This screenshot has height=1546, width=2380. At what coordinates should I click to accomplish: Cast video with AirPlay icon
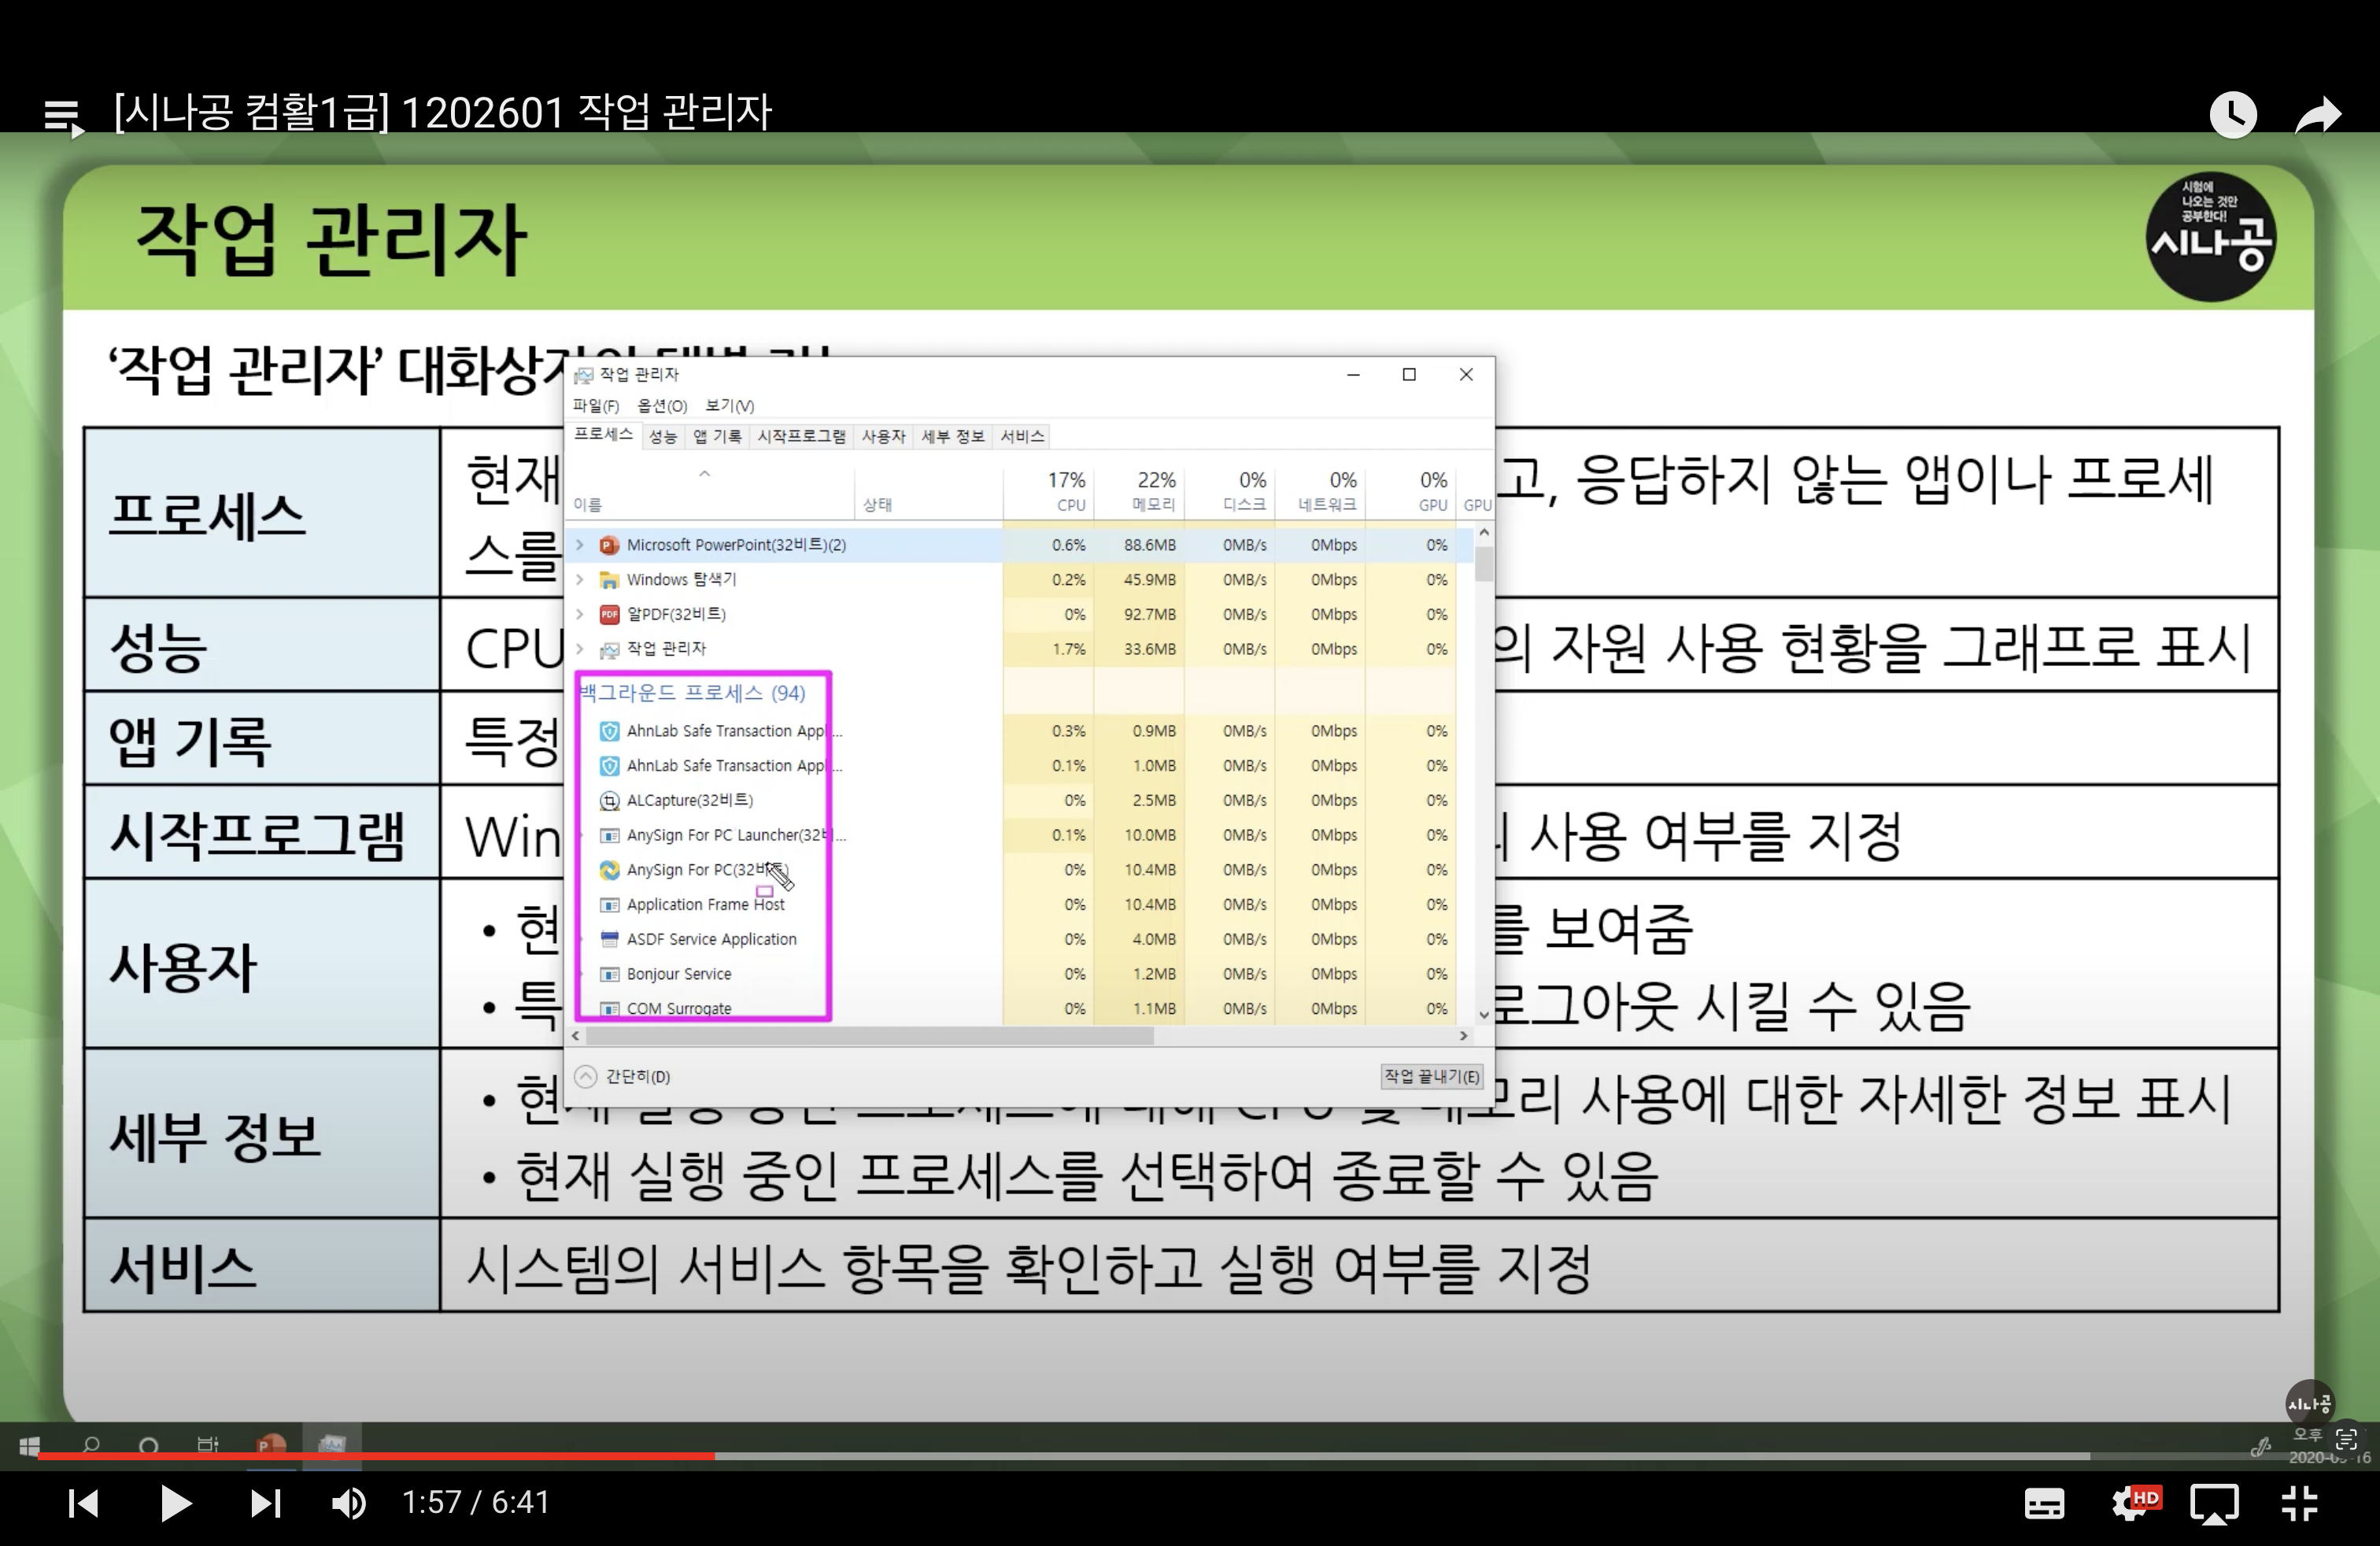[x=2214, y=1503]
